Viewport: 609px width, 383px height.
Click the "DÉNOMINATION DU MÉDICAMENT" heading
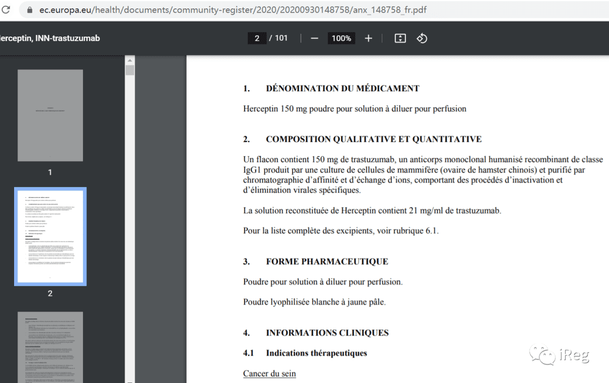point(342,88)
